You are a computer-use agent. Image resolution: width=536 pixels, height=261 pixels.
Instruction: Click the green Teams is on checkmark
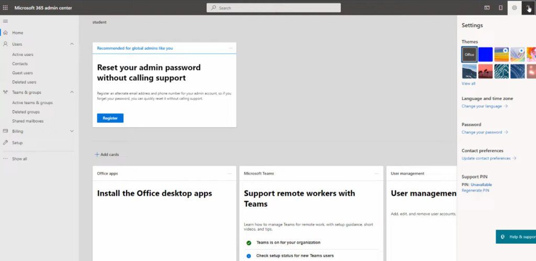(249, 243)
